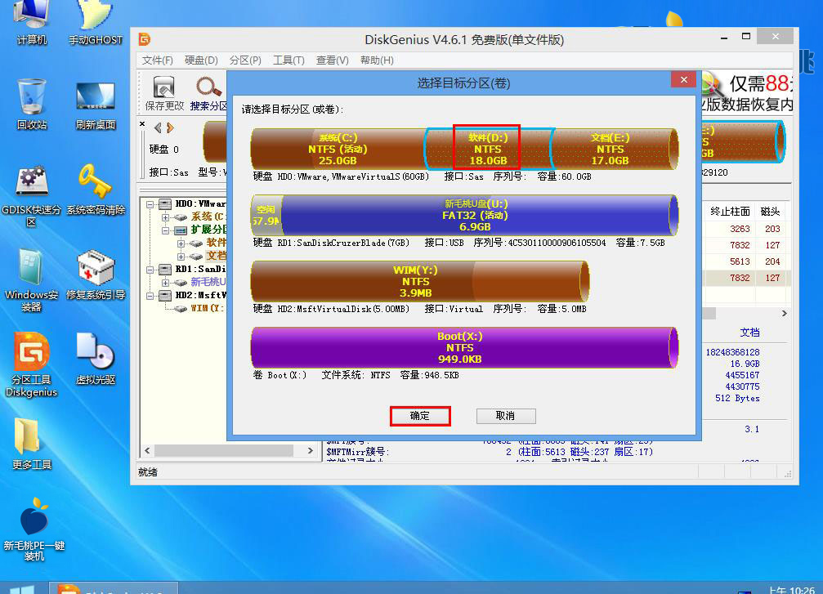This screenshot has height=594, width=823.
Task: Click the 磁头 column header
Action: tap(770, 212)
